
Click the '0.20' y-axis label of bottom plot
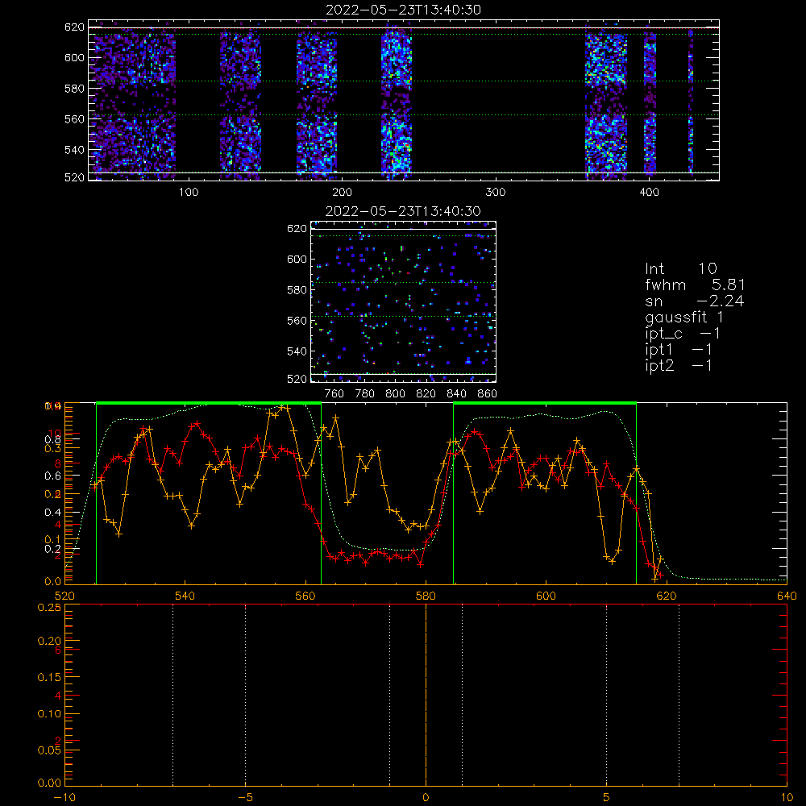49,641
